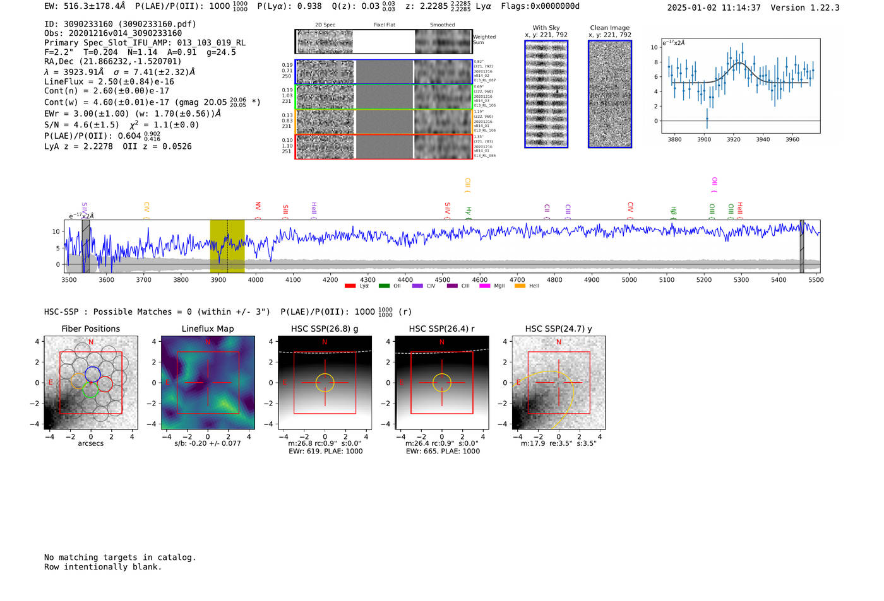Click the orange fiber circle in Fiber Positions
The height and width of the screenshot is (601, 884).
[78, 381]
